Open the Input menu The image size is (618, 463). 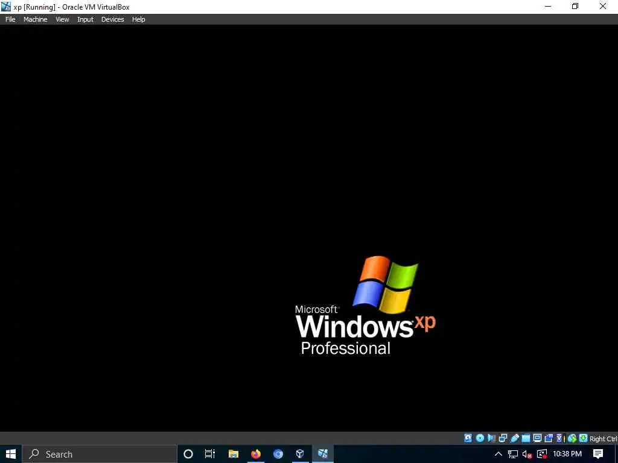(x=85, y=19)
